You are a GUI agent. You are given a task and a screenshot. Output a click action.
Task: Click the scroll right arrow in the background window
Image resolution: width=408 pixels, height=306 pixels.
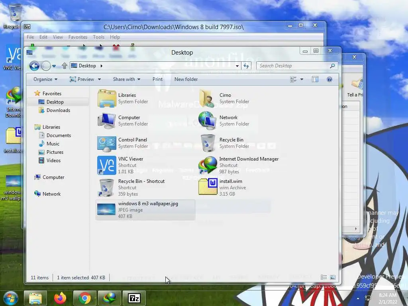pos(356,229)
